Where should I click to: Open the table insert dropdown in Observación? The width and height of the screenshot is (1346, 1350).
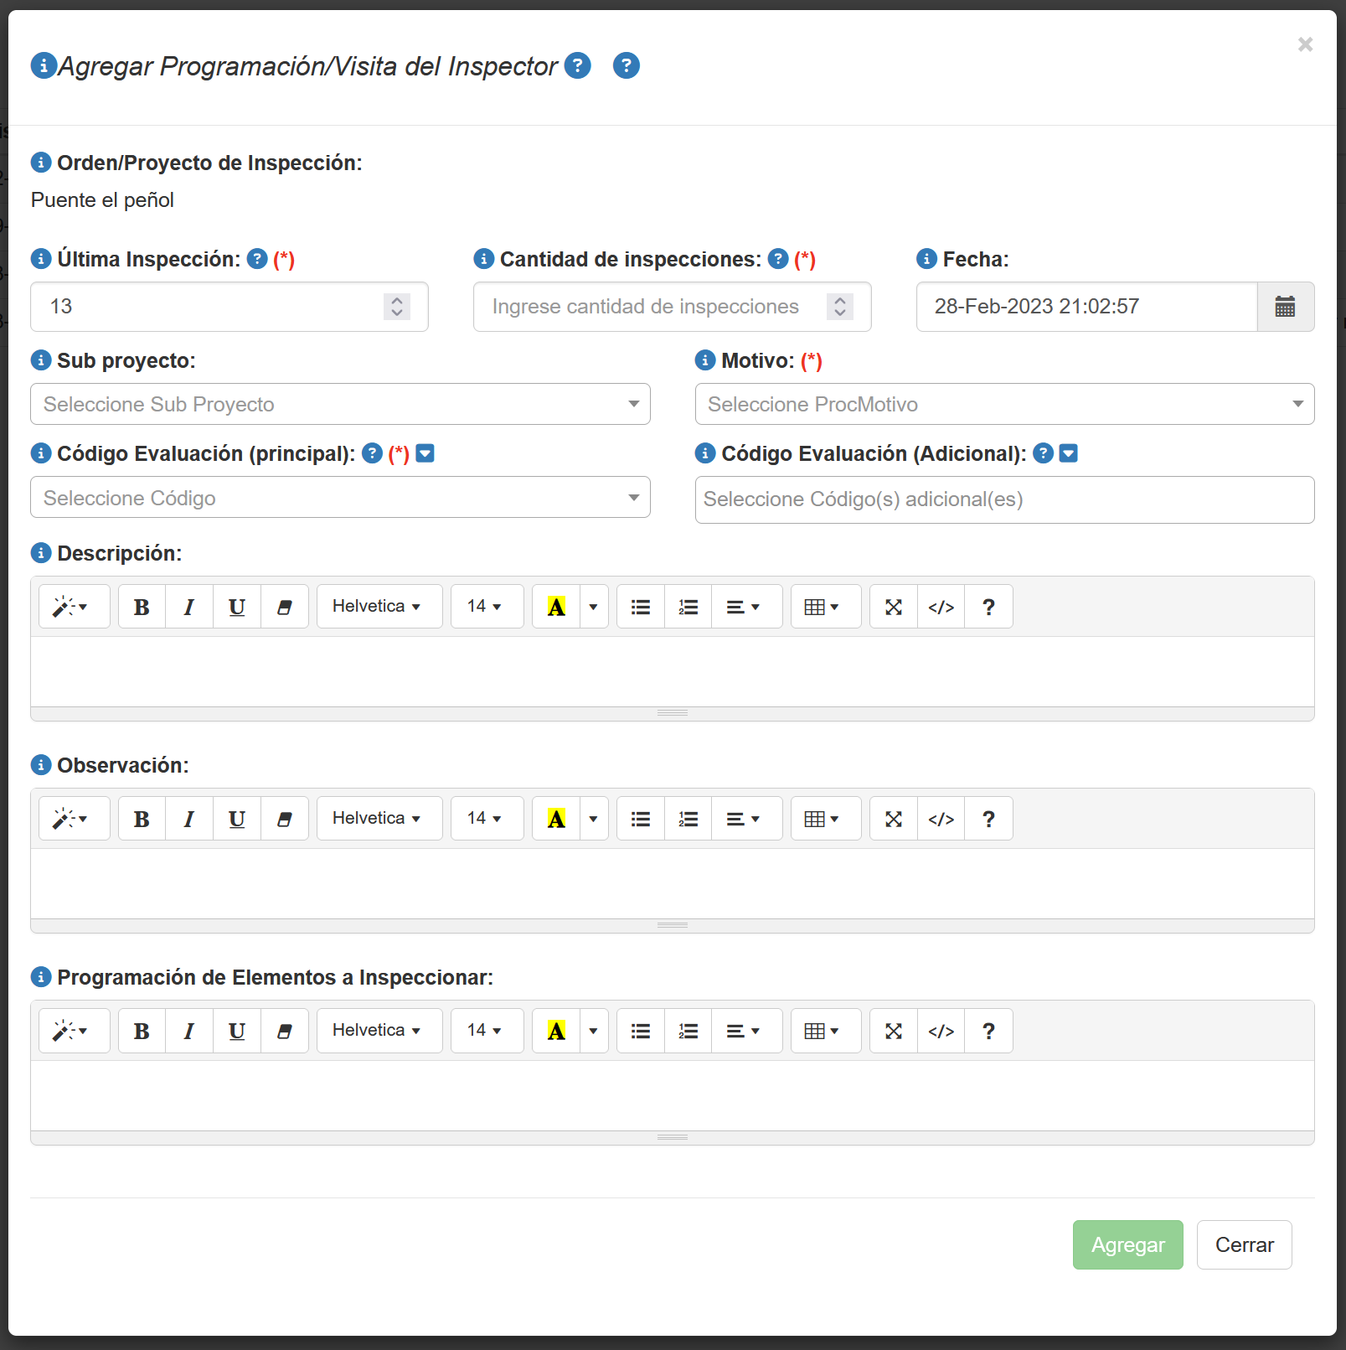(824, 819)
